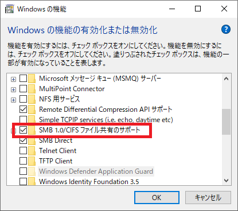Toggle SMB 1.0/CIFS ファイル共有のサポート checkbox
This screenshot has width=238, height=211.
(x=23, y=130)
